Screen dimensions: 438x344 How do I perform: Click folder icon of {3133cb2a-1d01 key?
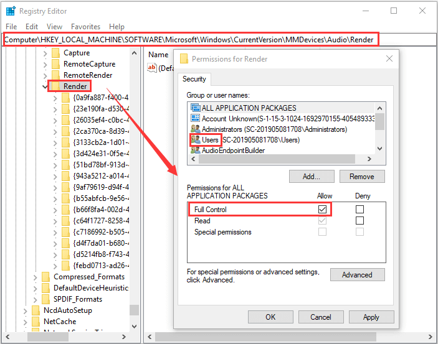[x=65, y=142]
